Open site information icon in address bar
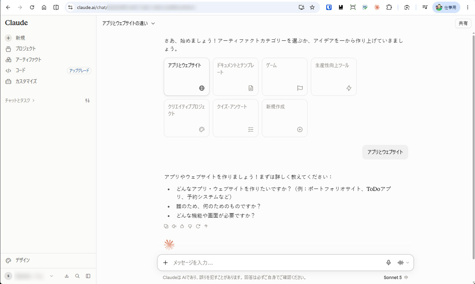475x284 pixels. click(71, 7)
